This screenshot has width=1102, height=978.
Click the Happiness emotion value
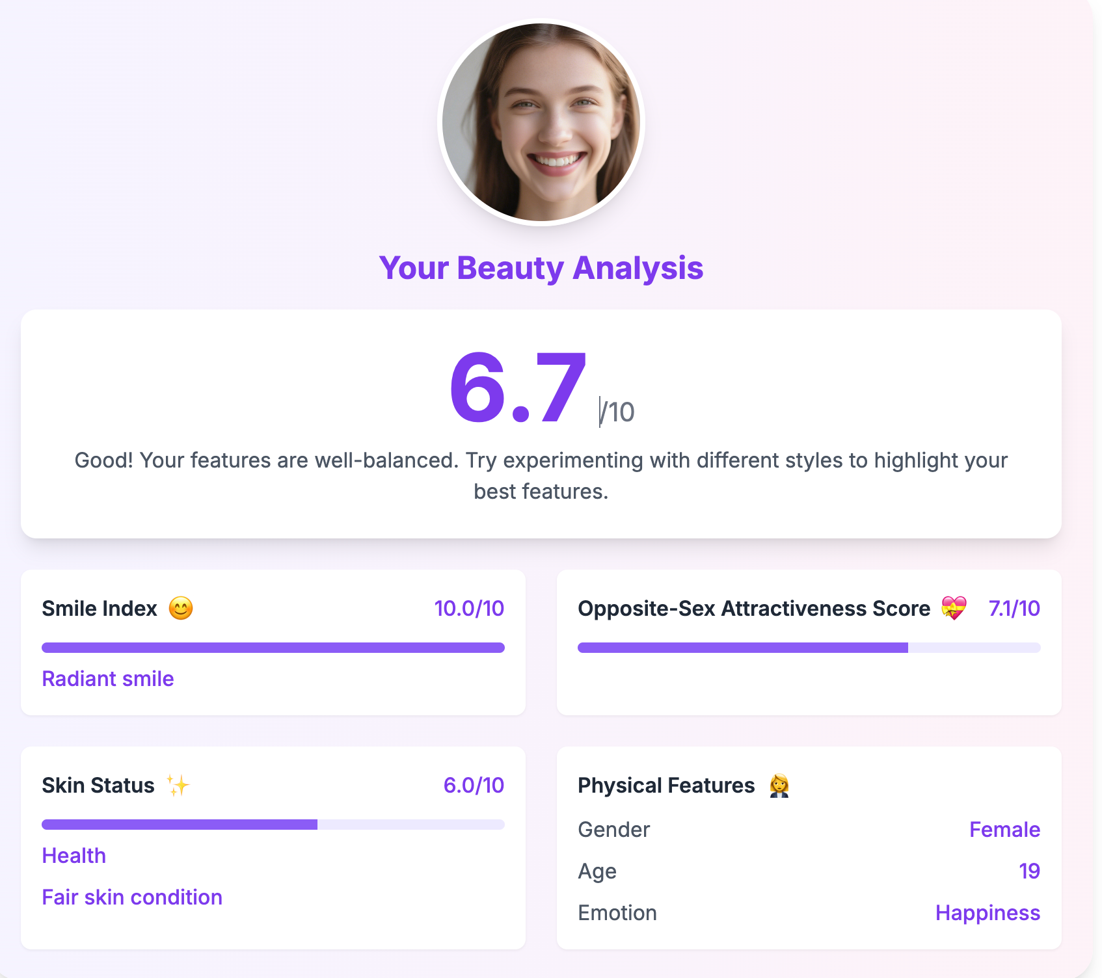988,913
